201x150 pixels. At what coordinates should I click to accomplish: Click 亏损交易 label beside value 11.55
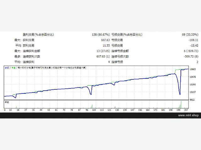point(117,46)
